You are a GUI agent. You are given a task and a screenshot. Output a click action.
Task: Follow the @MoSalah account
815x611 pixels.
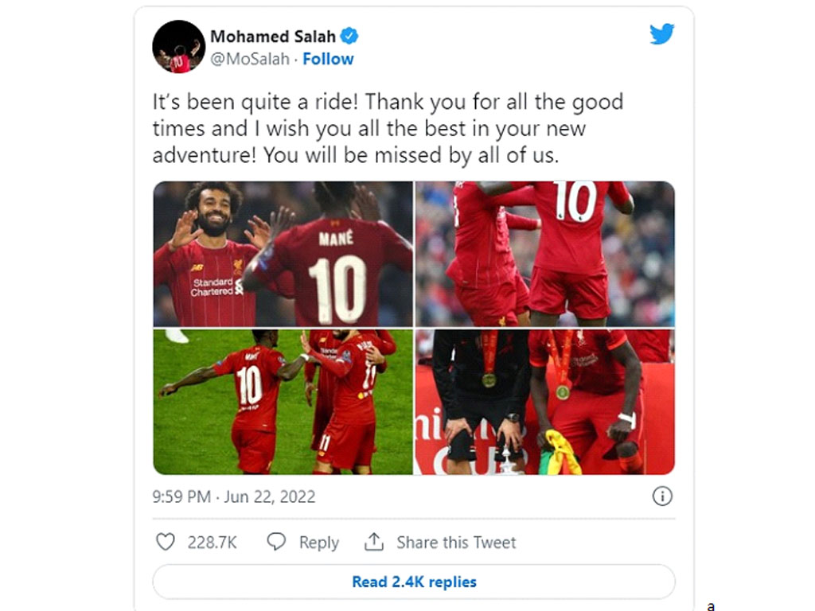coord(328,59)
